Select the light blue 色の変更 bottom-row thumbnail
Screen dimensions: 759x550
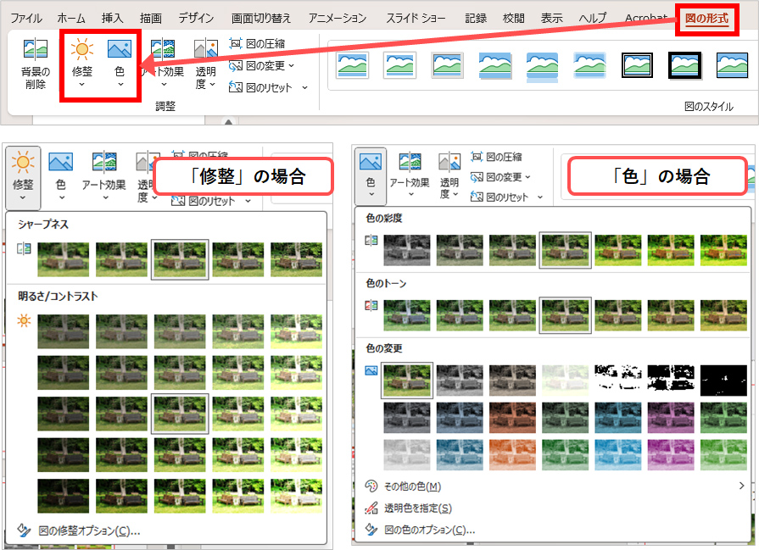point(617,455)
